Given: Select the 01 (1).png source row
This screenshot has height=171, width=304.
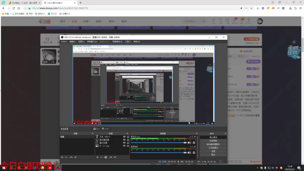Looking at the screenshot, I should click(112, 146).
